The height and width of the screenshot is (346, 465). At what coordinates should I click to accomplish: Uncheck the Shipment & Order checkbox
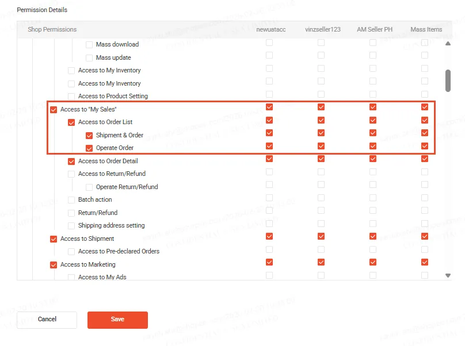pos(89,136)
